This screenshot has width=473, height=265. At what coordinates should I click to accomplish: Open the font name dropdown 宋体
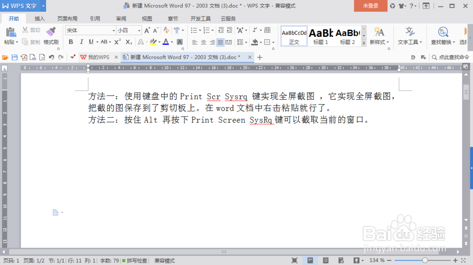[114, 30]
